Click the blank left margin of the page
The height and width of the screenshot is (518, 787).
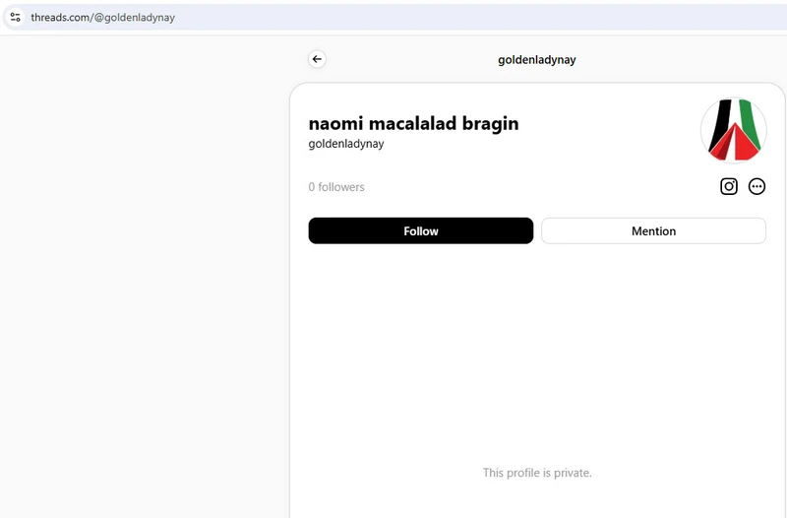coord(145,277)
